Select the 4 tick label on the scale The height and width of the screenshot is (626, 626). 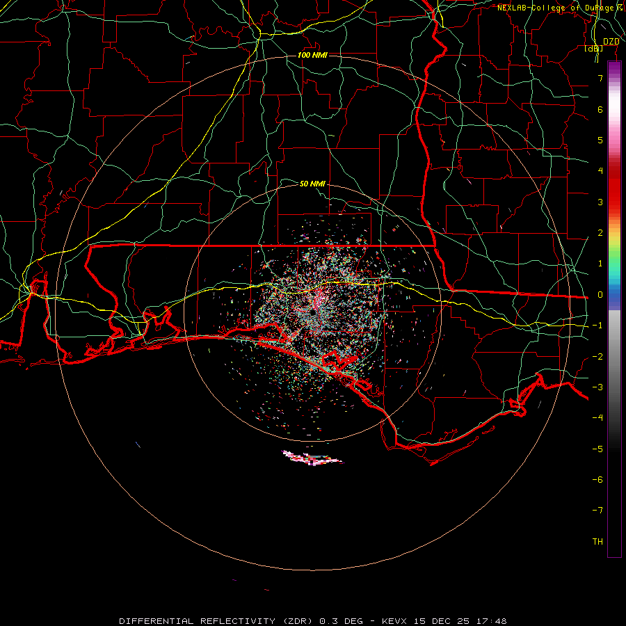pyautogui.click(x=600, y=171)
